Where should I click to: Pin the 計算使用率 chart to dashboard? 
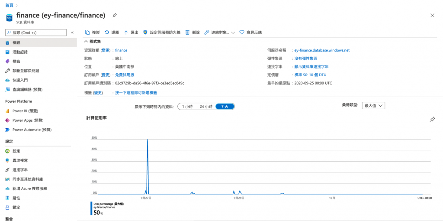tap(432, 120)
